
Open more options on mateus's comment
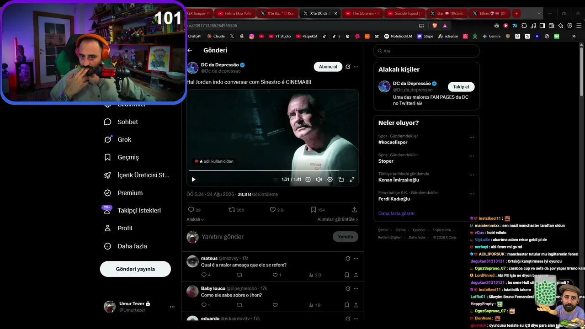point(356,258)
